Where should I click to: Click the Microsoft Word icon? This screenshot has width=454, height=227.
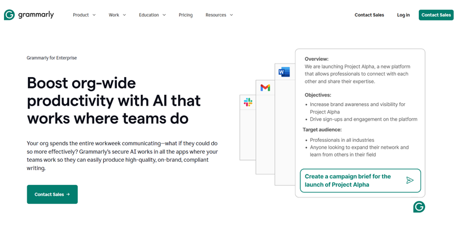pos(284,72)
